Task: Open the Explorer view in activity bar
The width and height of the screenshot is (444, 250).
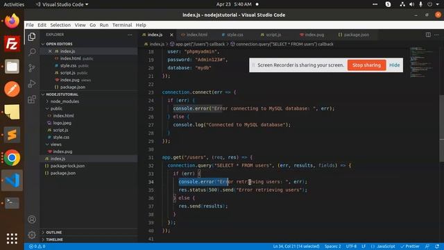Action: 32,37
